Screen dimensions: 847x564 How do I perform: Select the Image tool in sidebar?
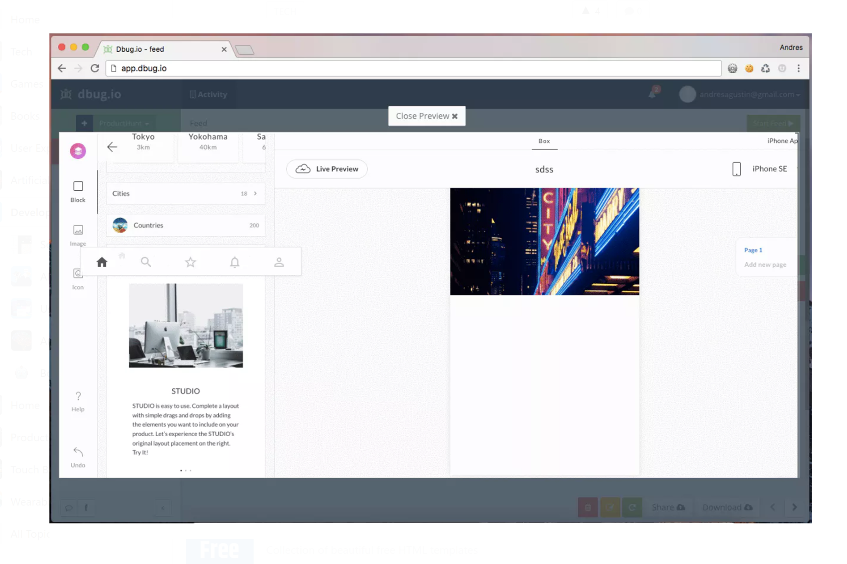pyautogui.click(x=78, y=235)
